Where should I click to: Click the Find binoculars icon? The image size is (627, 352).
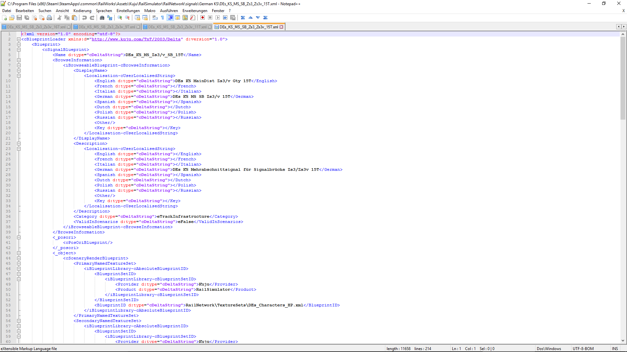102,18
